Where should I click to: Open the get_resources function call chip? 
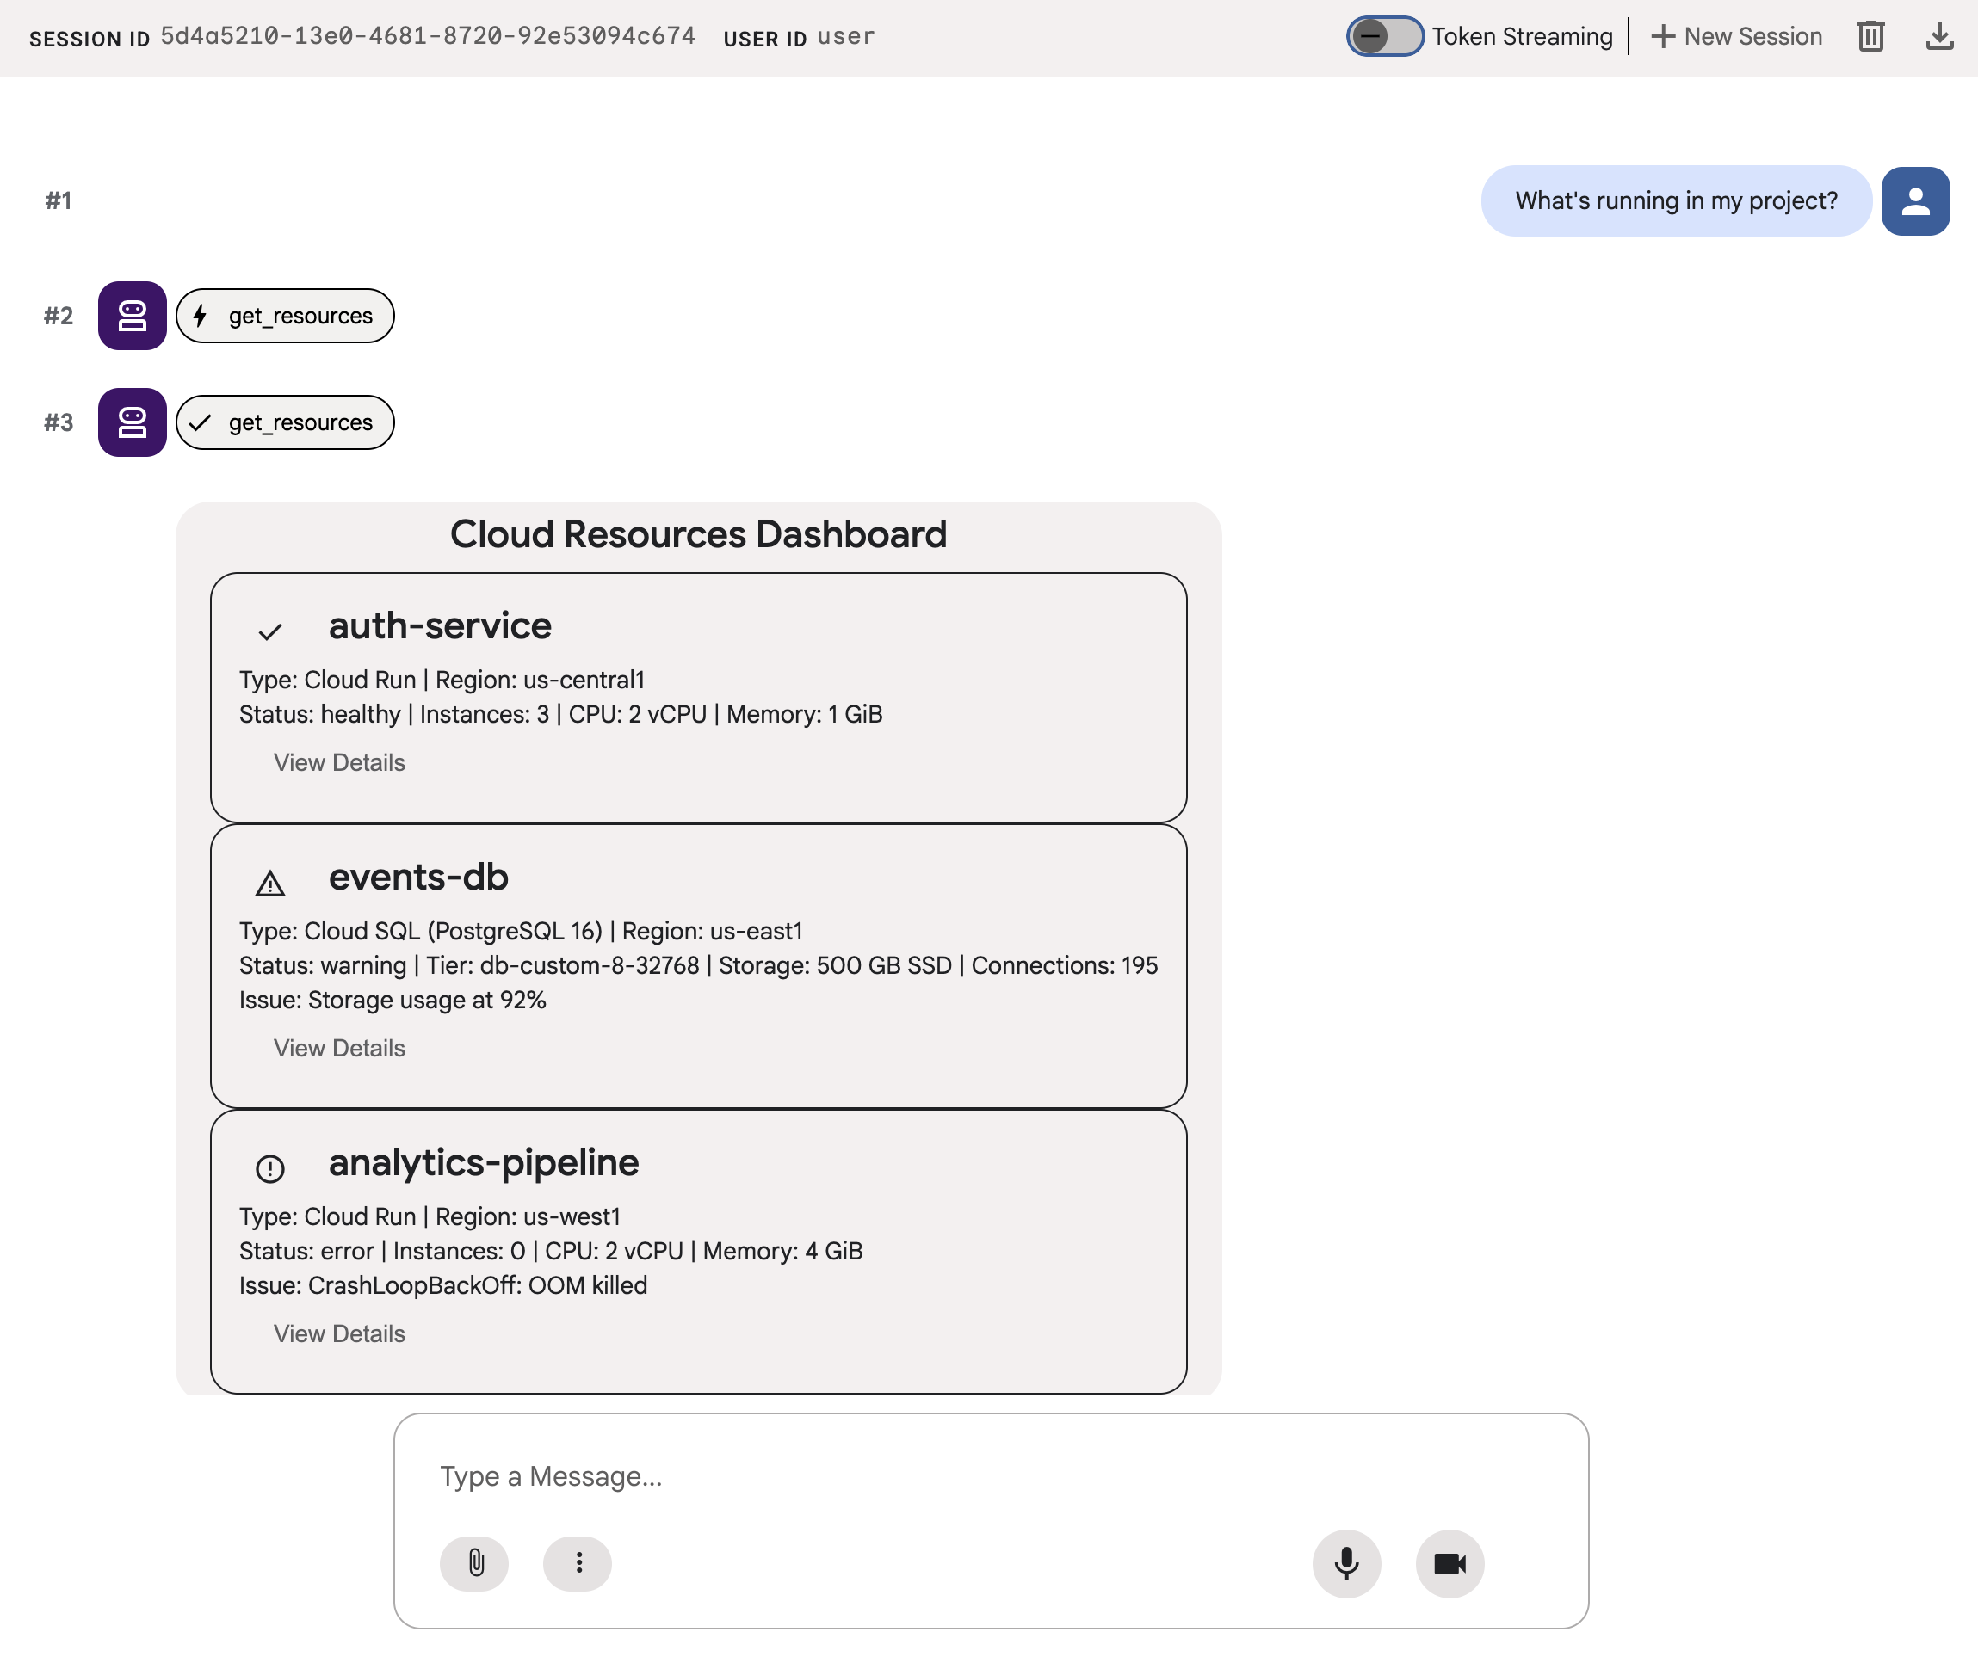[285, 315]
